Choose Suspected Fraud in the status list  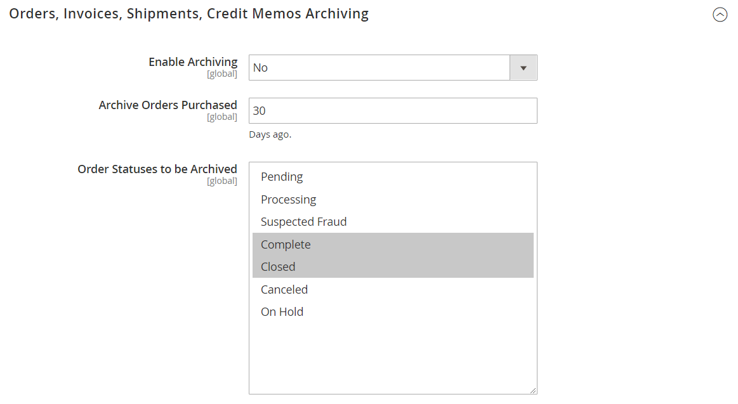click(x=303, y=222)
